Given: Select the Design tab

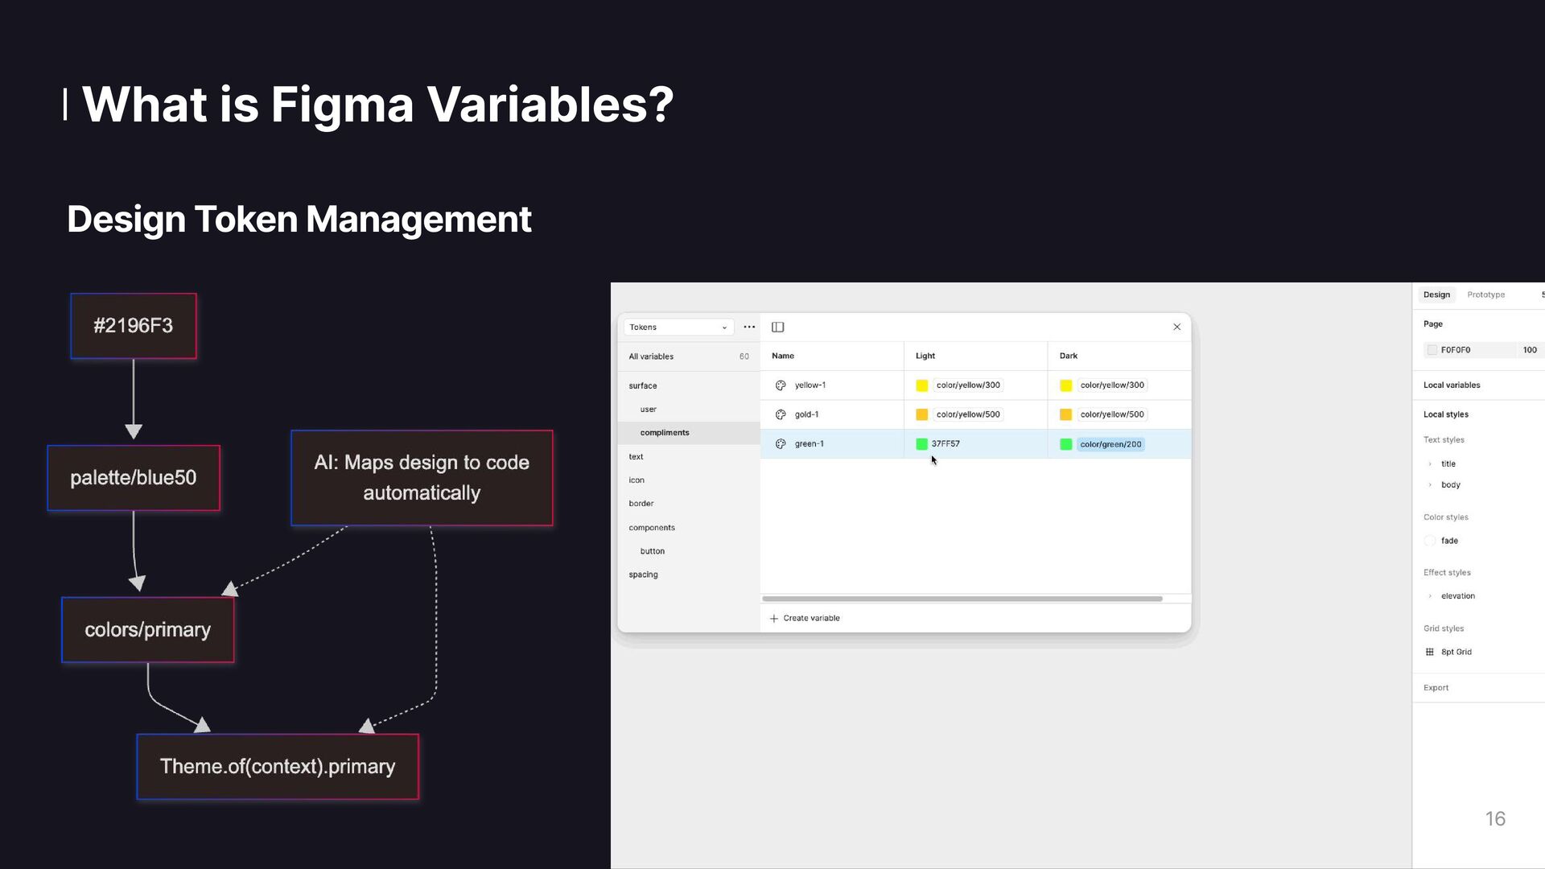Looking at the screenshot, I should pos(1436,294).
